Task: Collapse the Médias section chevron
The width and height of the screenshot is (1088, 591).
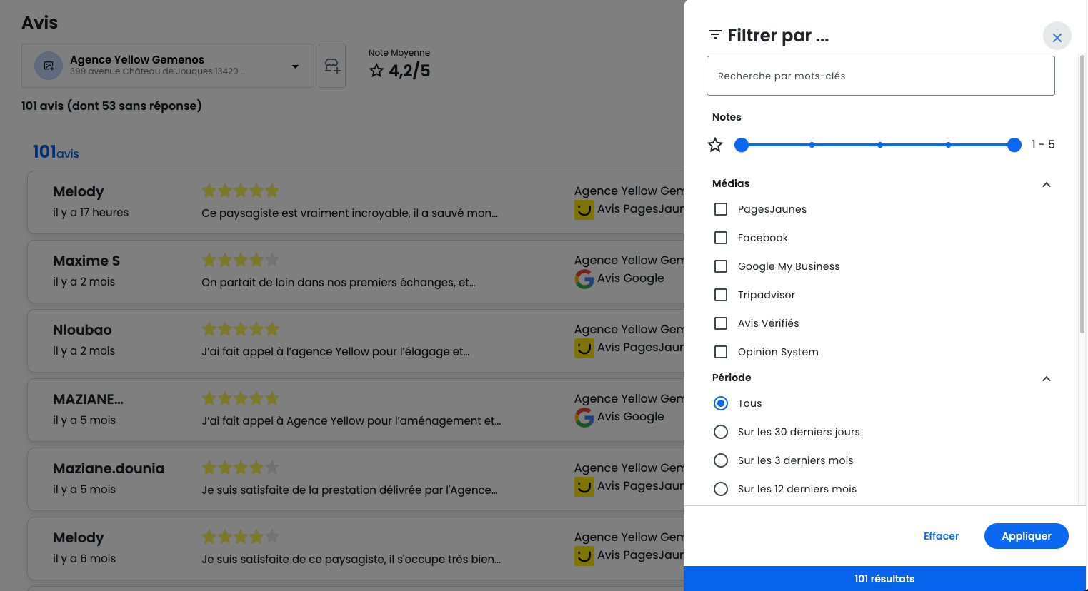Action: 1046,185
